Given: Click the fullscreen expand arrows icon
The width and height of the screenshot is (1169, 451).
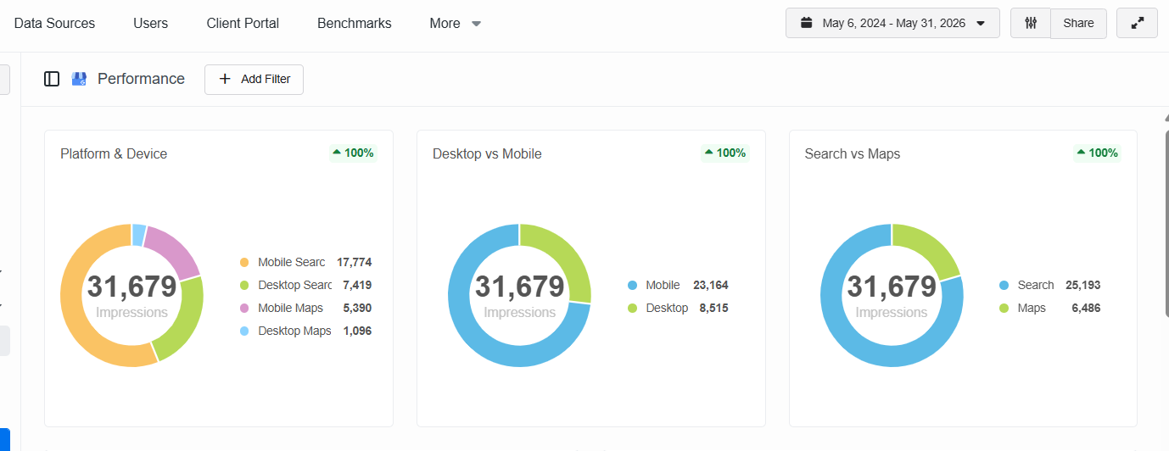Looking at the screenshot, I should coord(1137,24).
